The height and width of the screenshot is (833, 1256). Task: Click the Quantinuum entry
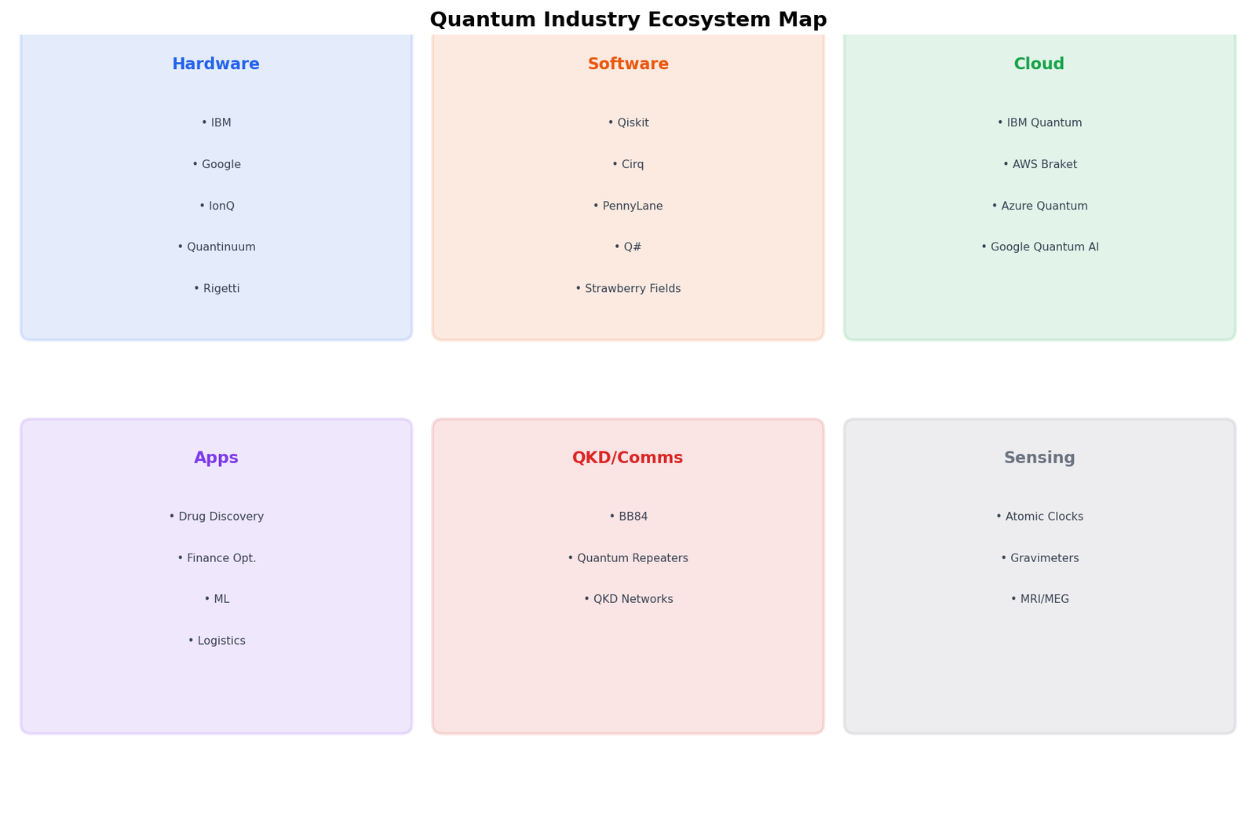[x=216, y=247]
